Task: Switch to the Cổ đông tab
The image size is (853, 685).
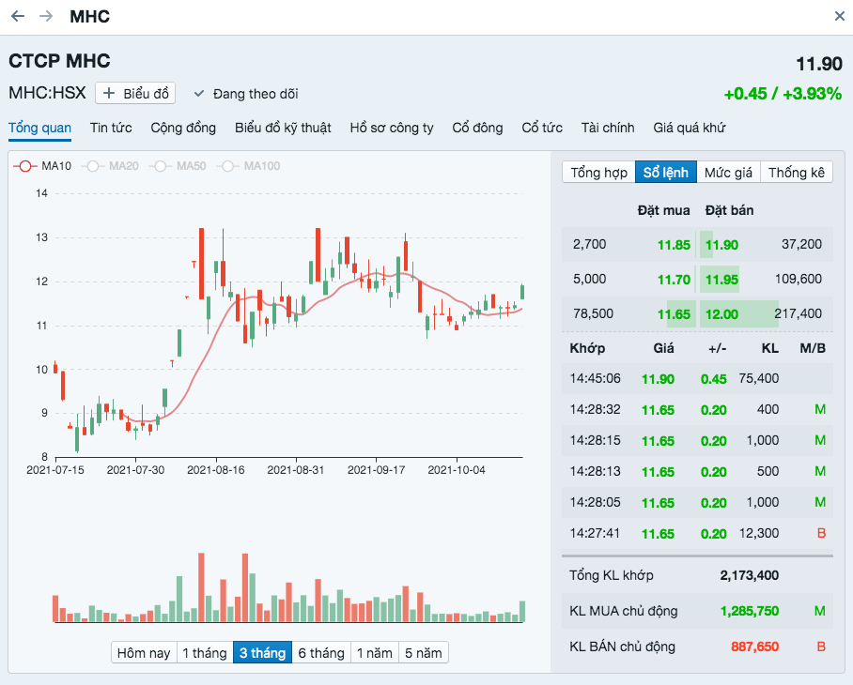Action: (x=477, y=128)
